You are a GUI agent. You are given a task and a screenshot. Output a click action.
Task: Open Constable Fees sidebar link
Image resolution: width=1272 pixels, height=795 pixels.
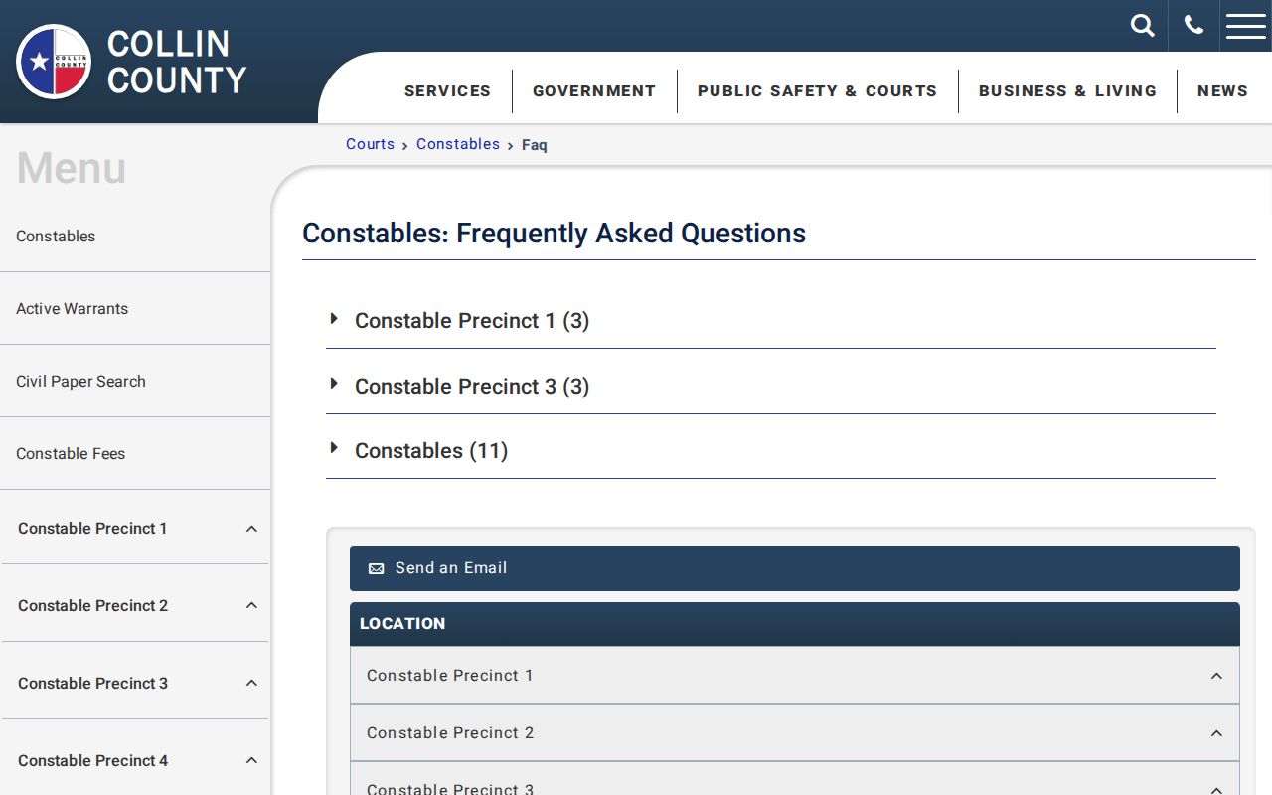(71, 454)
